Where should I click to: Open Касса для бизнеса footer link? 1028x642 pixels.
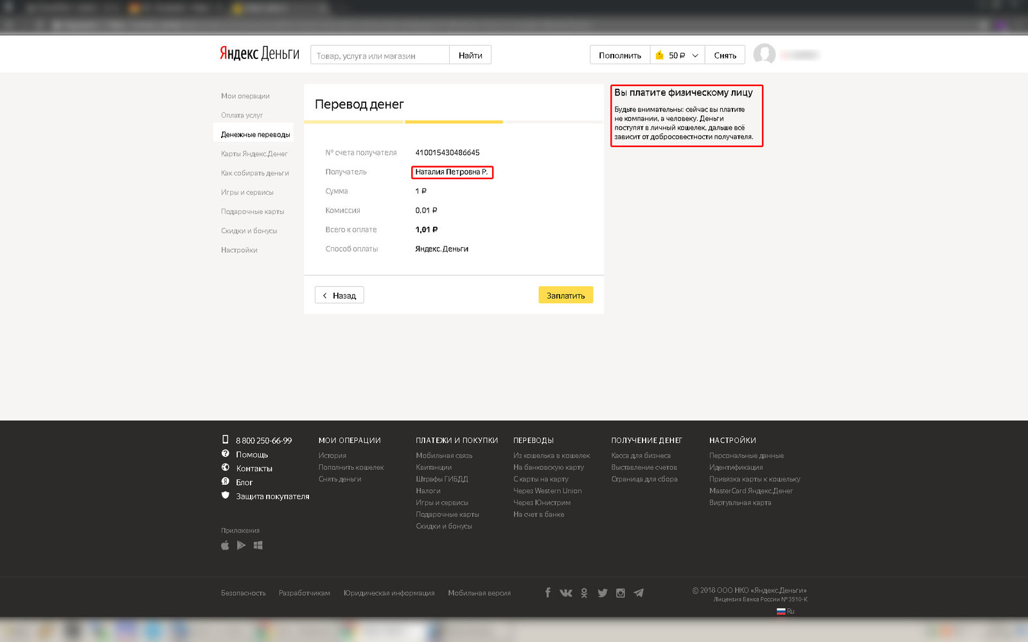tap(641, 456)
